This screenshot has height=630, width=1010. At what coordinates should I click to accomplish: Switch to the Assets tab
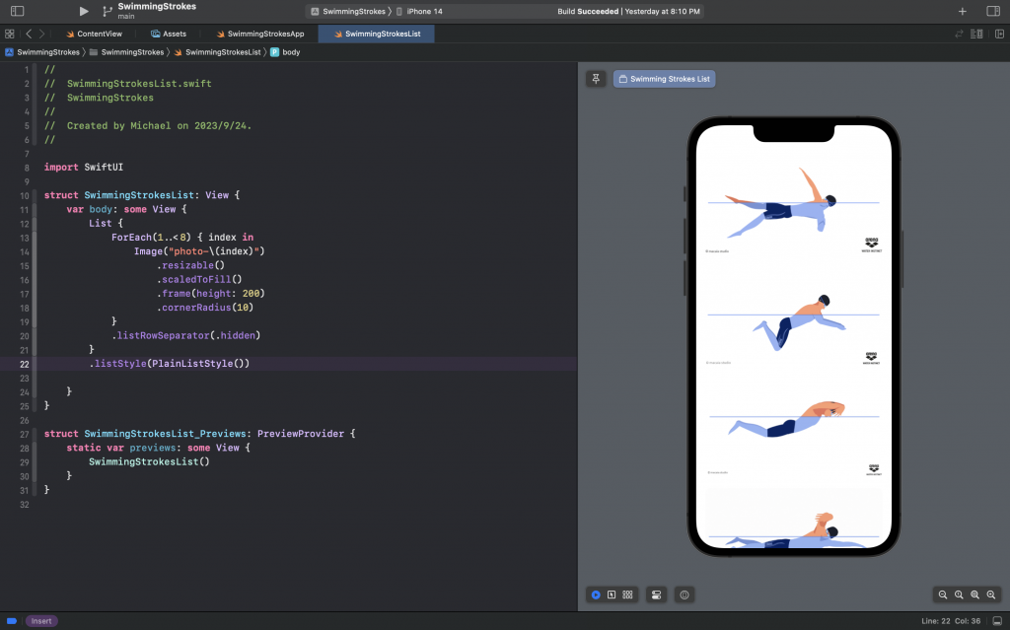(x=169, y=34)
